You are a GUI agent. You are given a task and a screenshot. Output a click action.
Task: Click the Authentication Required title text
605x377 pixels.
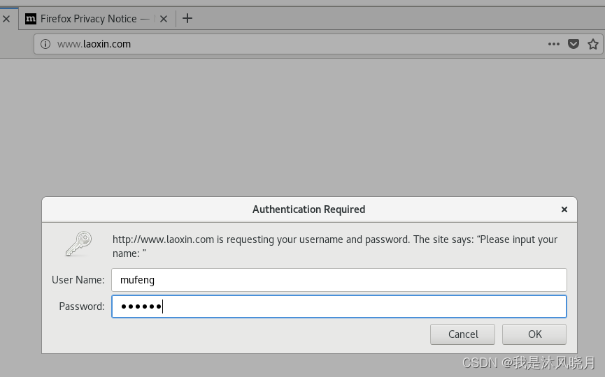(308, 209)
